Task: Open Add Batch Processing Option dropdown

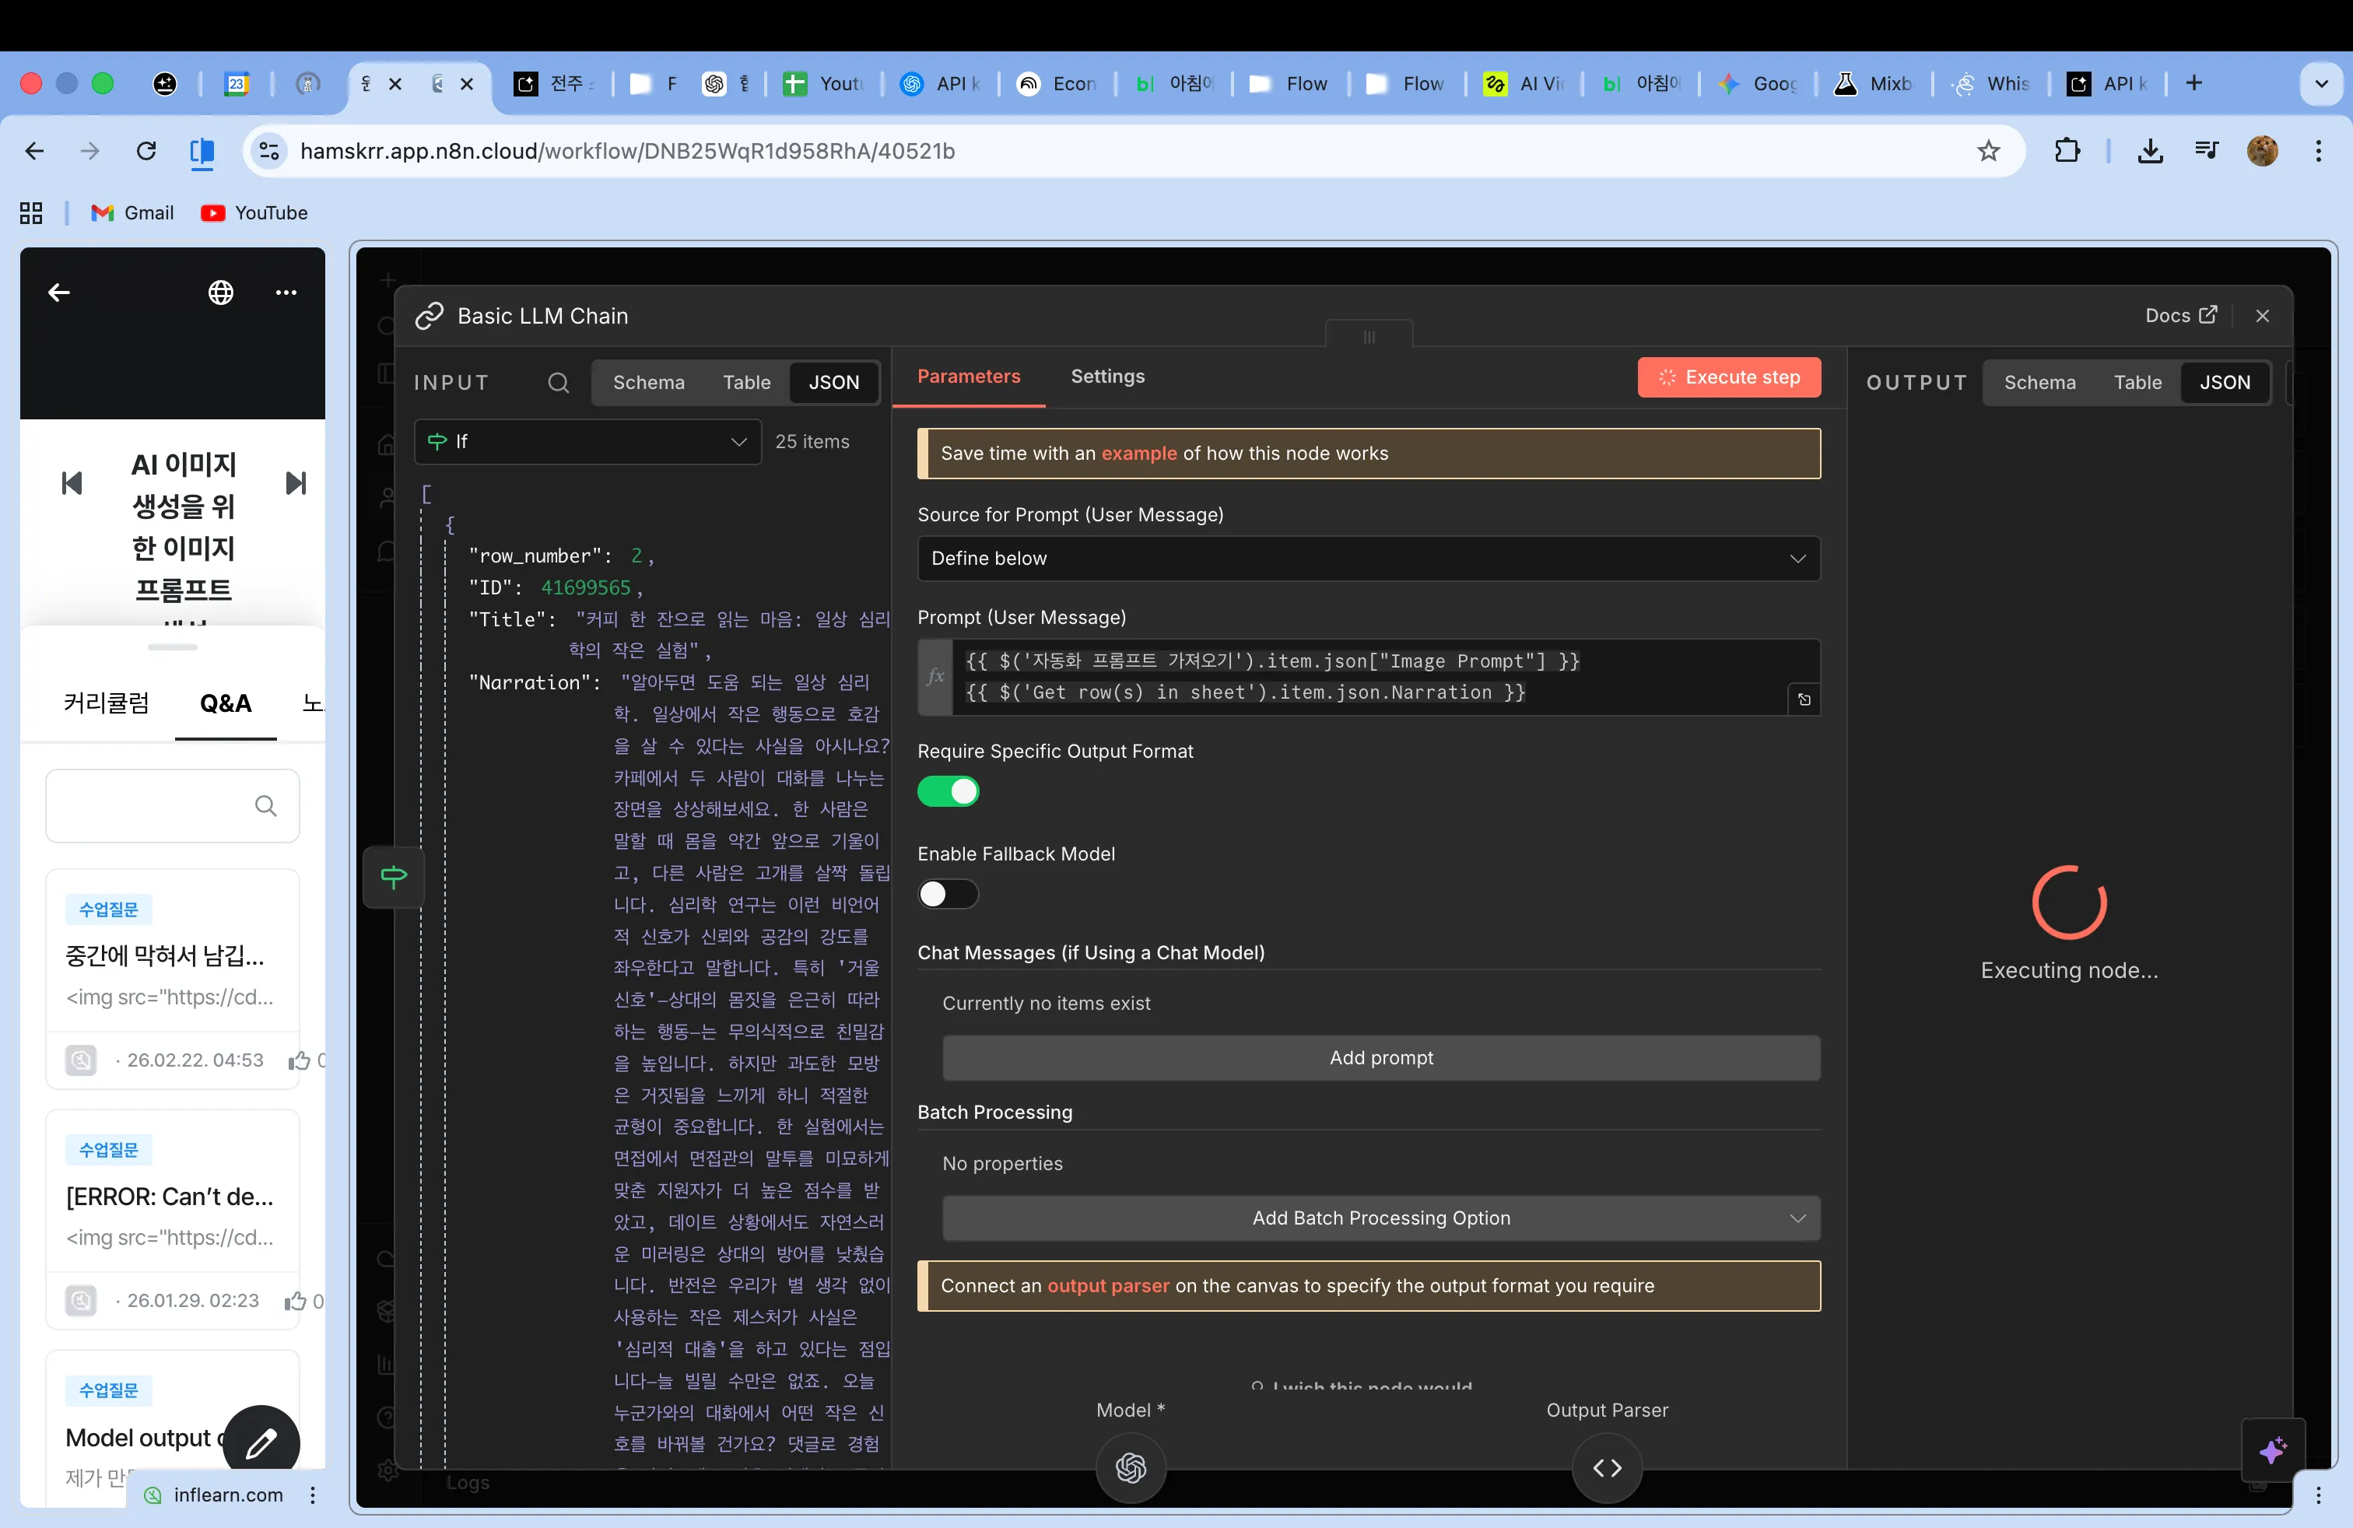Action: click(1380, 1218)
